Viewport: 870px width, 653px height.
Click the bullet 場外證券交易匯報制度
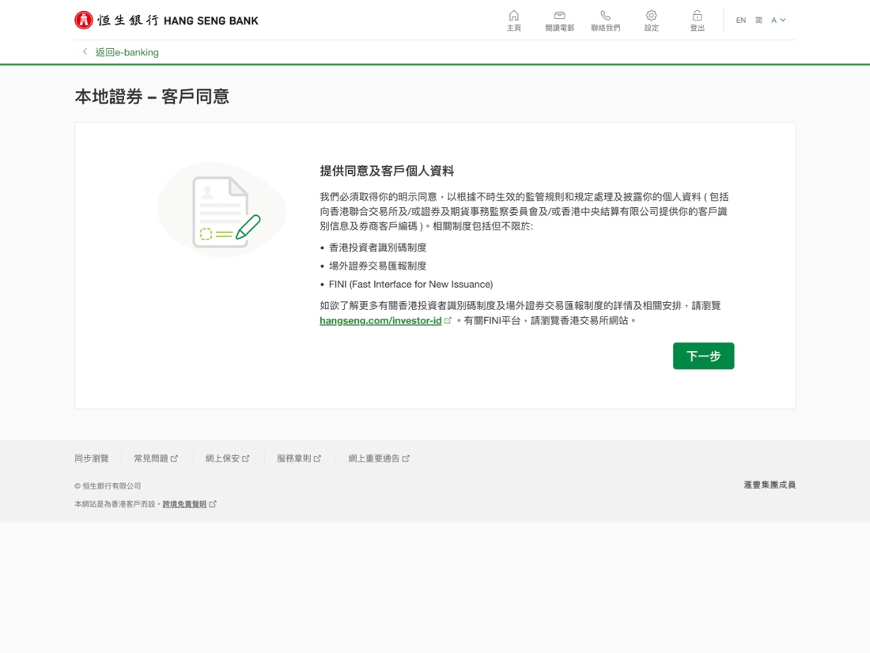[x=377, y=266]
